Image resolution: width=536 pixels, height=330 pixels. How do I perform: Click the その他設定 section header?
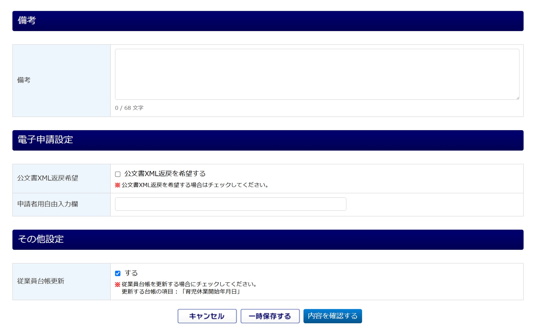[x=268, y=240]
